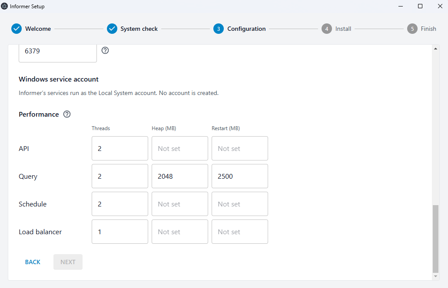The width and height of the screenshot is (448, 288).
Task: Close the Informer Setup window
Action: coord(440,6)
